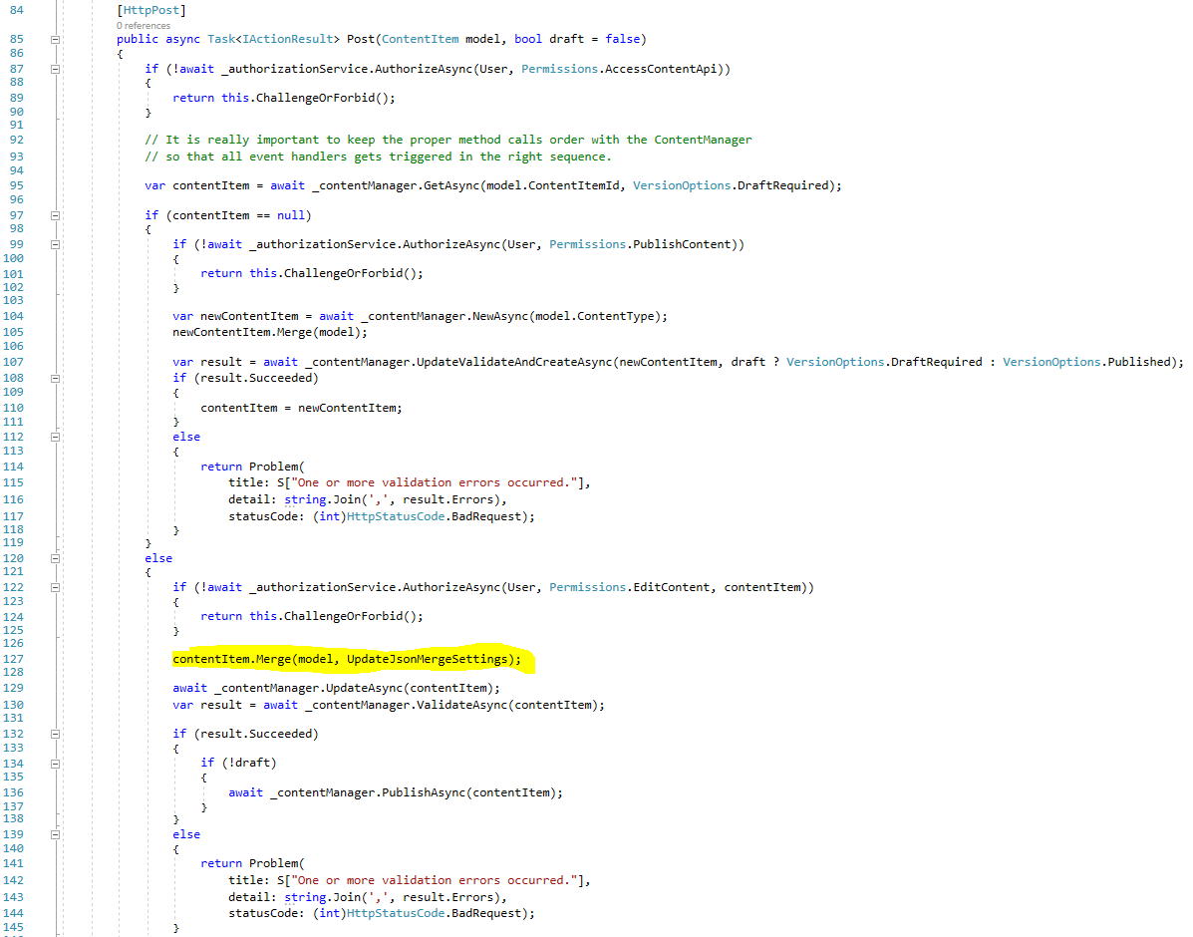This screenshot has height=937, width=1193.
Task: Click 'return Problem(' on line 114
Action: (x=252, y=467)
